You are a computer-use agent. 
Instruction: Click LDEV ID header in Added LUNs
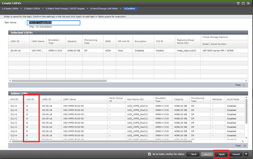pyautogui.click(x=51, y=99)
